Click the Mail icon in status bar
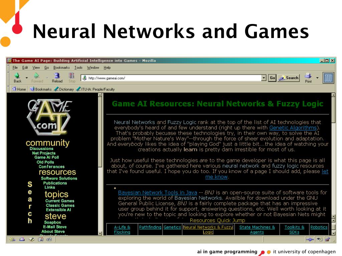The height and width of the screenshot is (256, 342). (22, 239)
